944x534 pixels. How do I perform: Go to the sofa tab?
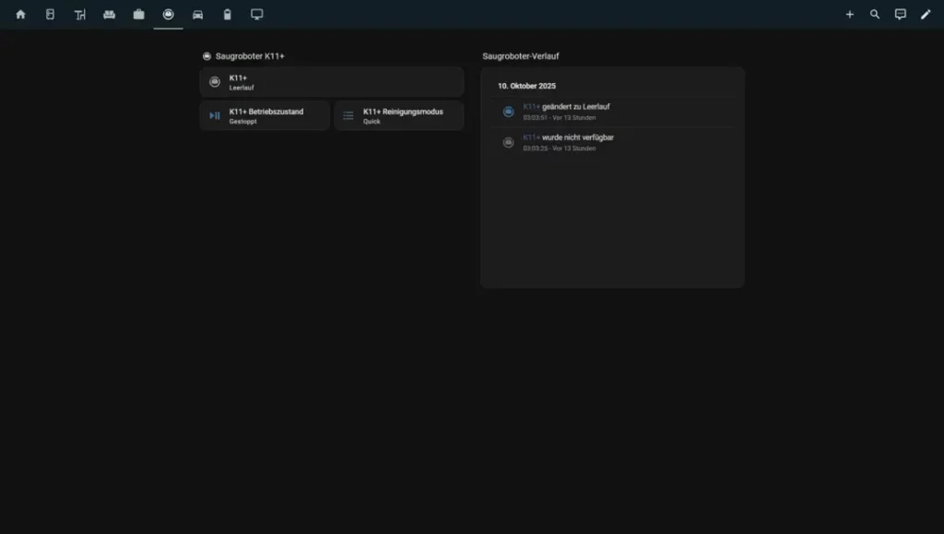pos(109,15)
